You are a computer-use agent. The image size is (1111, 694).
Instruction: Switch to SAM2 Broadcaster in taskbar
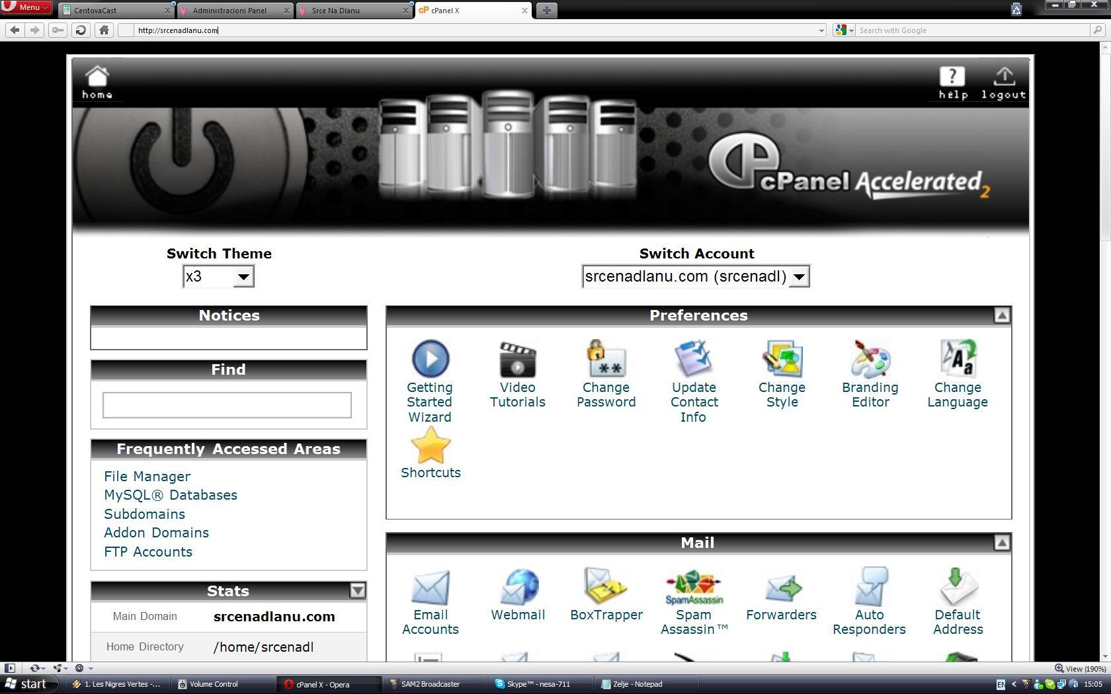pos(434,684)
